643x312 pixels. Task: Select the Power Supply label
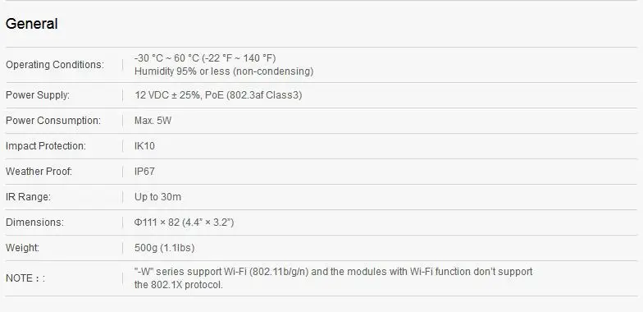point(38,95)
